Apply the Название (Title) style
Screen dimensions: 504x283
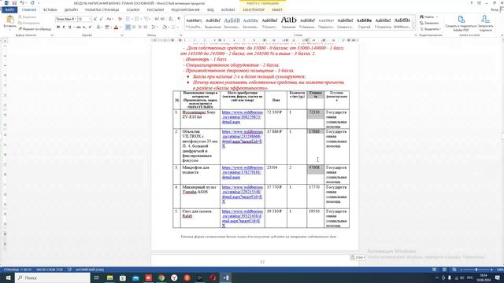(289, 22)
